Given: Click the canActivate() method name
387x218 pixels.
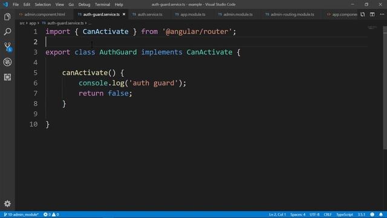Looking at the screenshot, I should pos(85,73).
